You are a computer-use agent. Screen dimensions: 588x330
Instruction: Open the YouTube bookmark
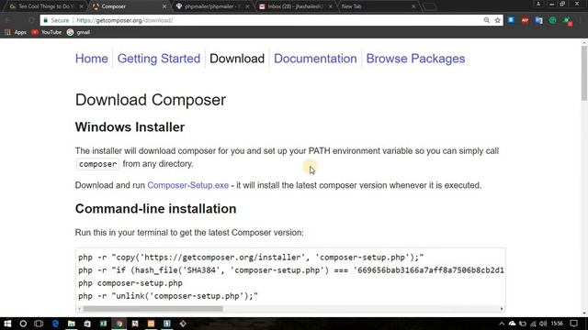[47, 32]
